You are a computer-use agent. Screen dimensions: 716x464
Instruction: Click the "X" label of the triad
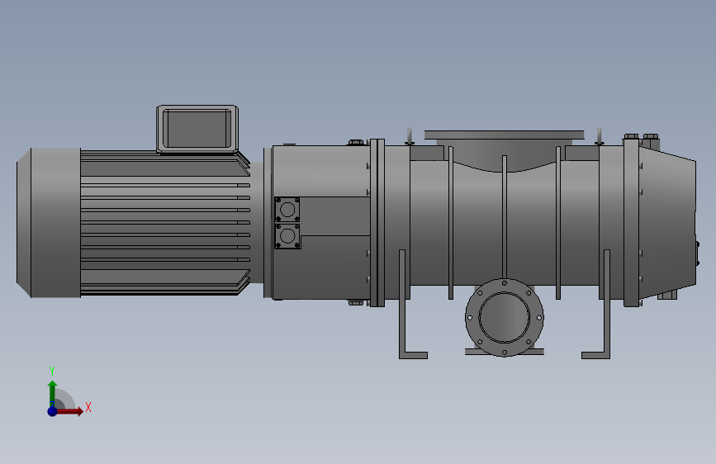tap(88, 407)
